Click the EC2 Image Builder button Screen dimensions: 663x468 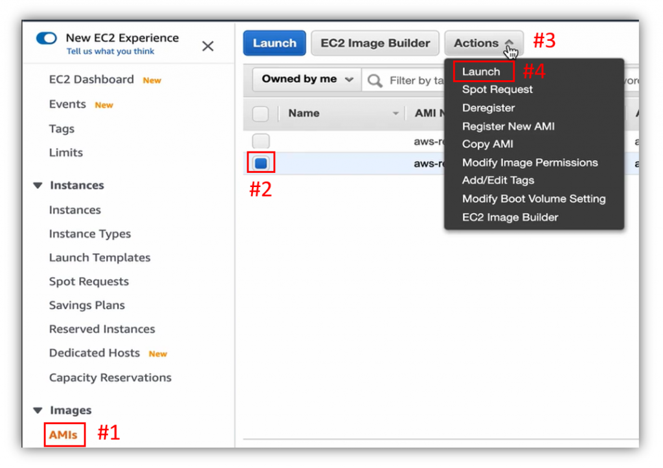[375, 43]
